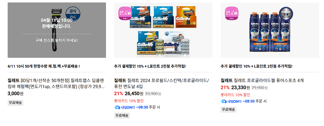Click 롯데카드 10% 할인 text under gel product
324x126 pixels.
pyautogui.click(x=235, y=95)
